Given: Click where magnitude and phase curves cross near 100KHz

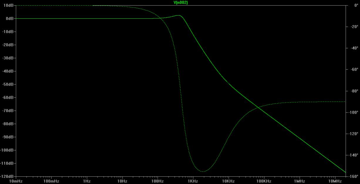Looking at the screenshot, I should [258, 108].
